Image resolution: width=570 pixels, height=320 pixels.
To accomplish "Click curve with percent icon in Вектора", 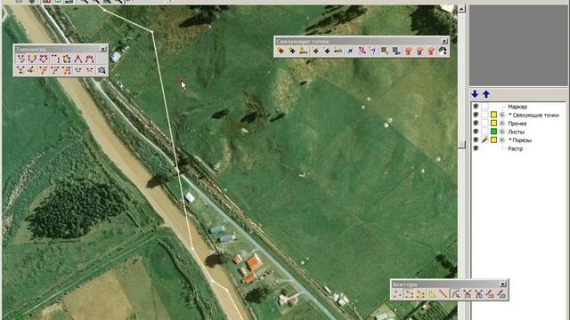I will (455, 294).
